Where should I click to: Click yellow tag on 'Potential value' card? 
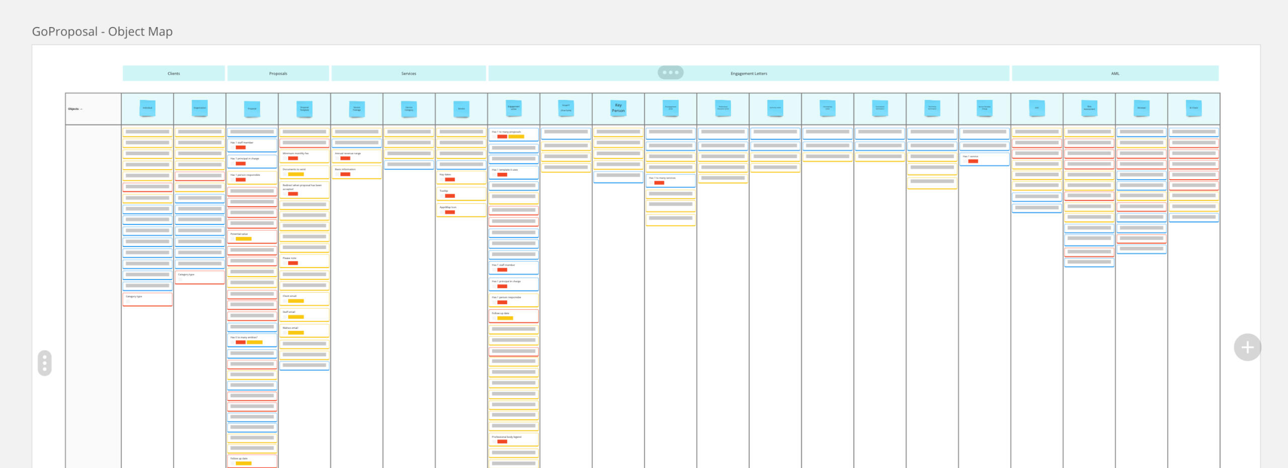(244, 239)
